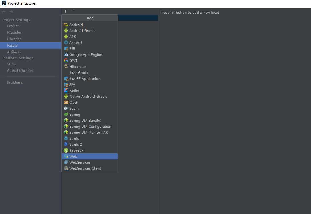Click the minus button to remove a facet
The image size is (311, 214).
coord(73,11)
